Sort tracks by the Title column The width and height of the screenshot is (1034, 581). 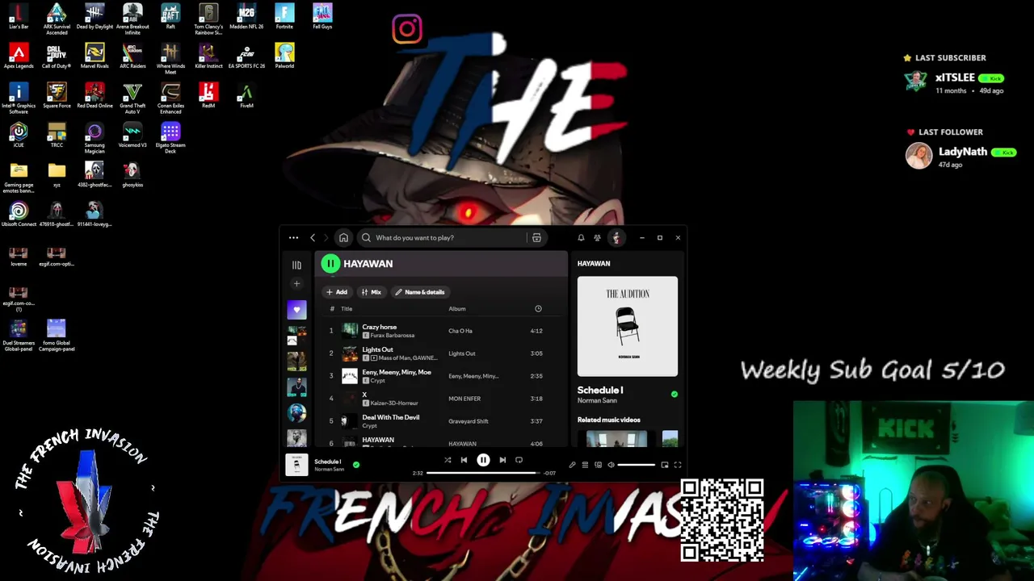point(347,309)
